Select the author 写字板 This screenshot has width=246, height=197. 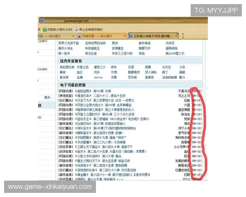[x=132, y=78]
